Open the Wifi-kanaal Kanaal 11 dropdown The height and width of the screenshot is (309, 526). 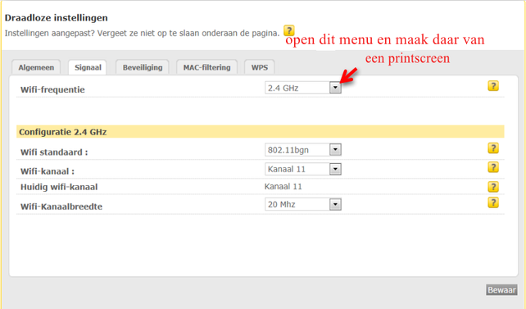pyautogui.click(x=303, y=169)
